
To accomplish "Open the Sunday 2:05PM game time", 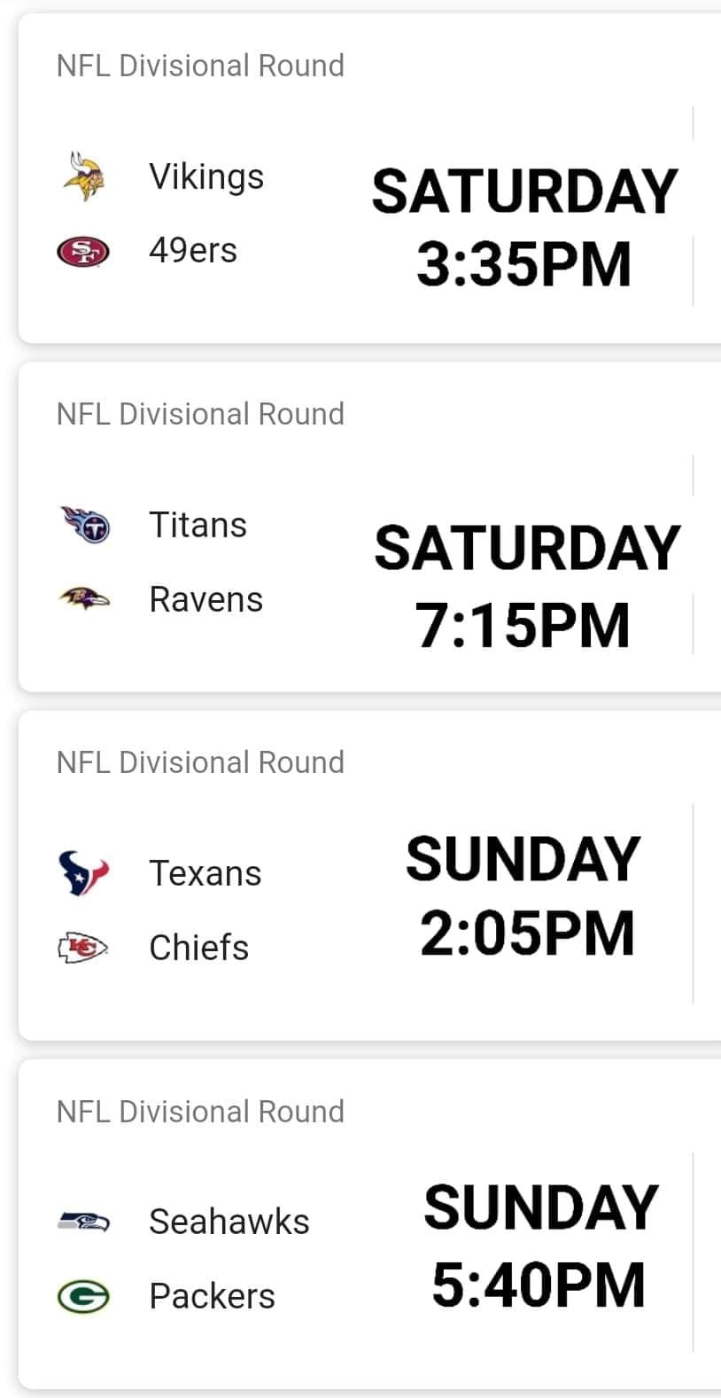I will [x=524, y=896].
